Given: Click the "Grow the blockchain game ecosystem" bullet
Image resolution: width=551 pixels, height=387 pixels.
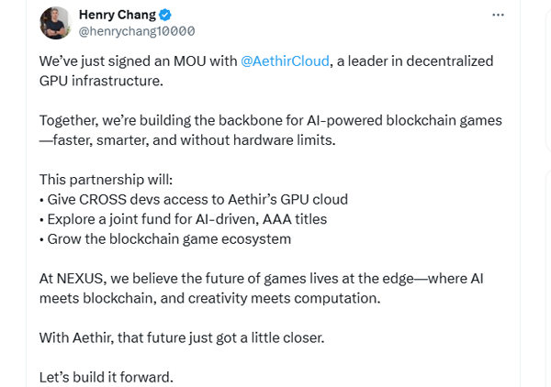Looking at the screenshot, I should 164,238.
